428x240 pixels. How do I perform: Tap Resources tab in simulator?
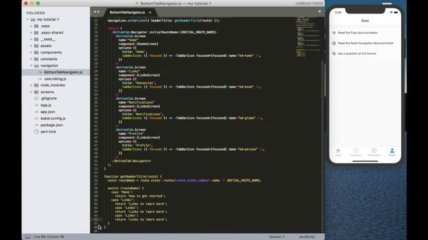[356, 152]
